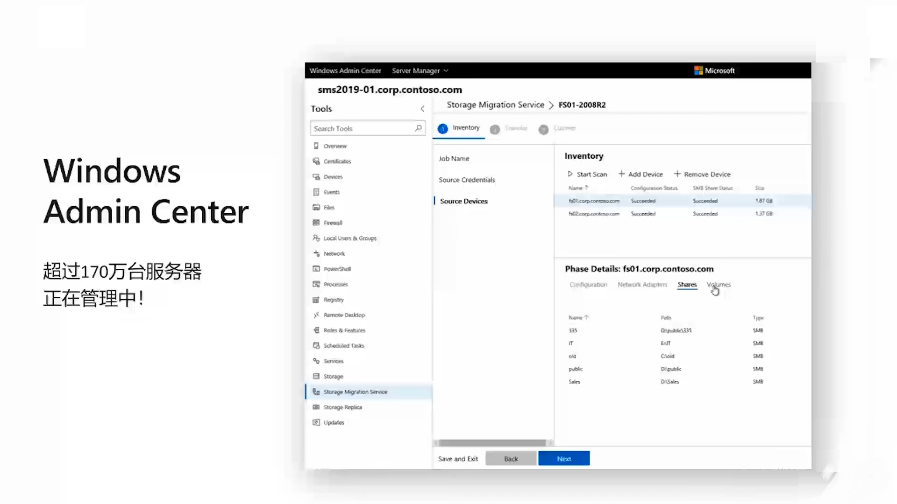
Task: Select the Source Credentials step
Action: point(467,180)
